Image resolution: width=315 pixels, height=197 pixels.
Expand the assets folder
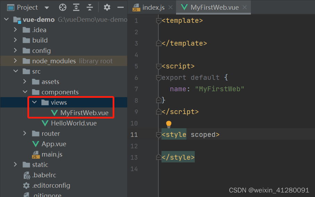[25, 81]
